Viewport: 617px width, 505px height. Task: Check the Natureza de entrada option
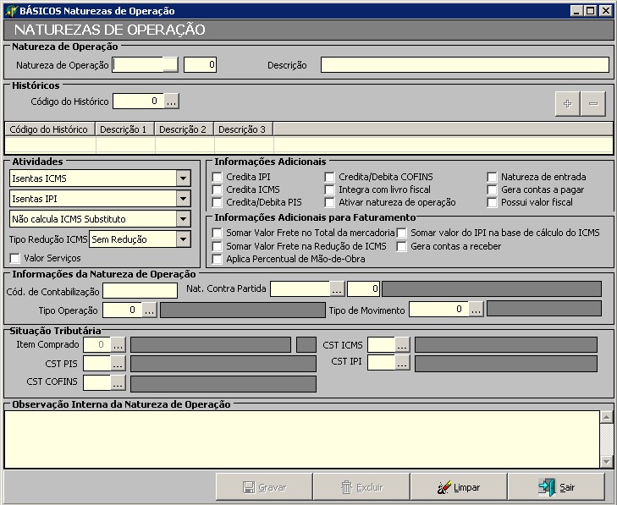(x=492, y=178)
